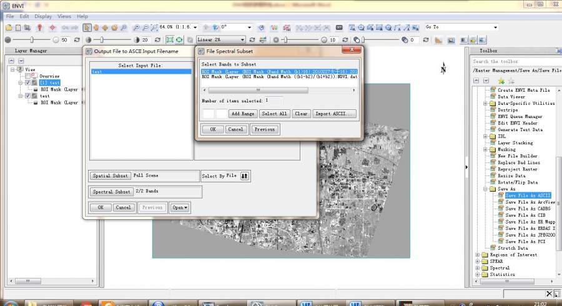The height and width of the screenshot is (306, 562).
Task: Open the 64.0% zoom level dropdown
Action: point(195,27)
